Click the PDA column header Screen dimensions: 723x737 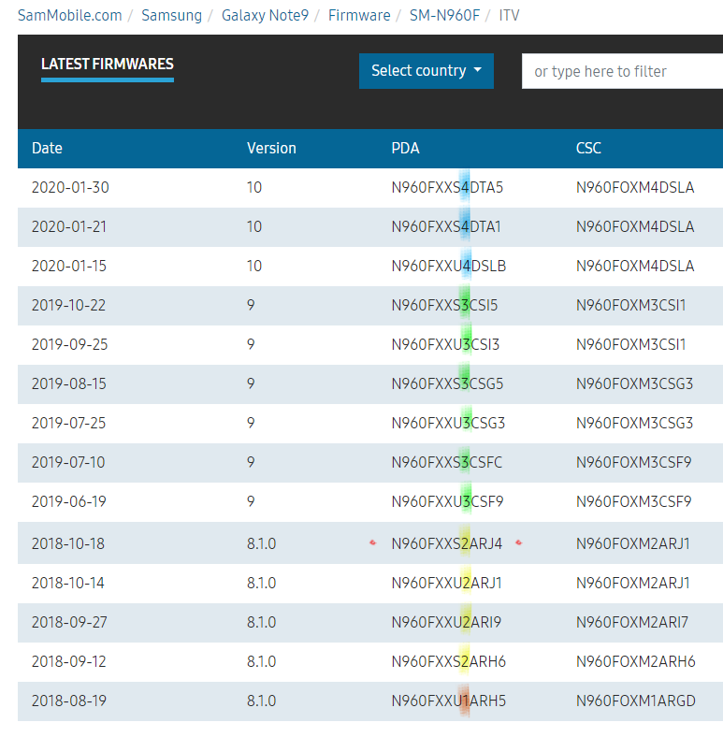(x=405, y=148)
